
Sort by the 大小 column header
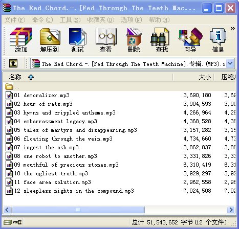point(193,77)
